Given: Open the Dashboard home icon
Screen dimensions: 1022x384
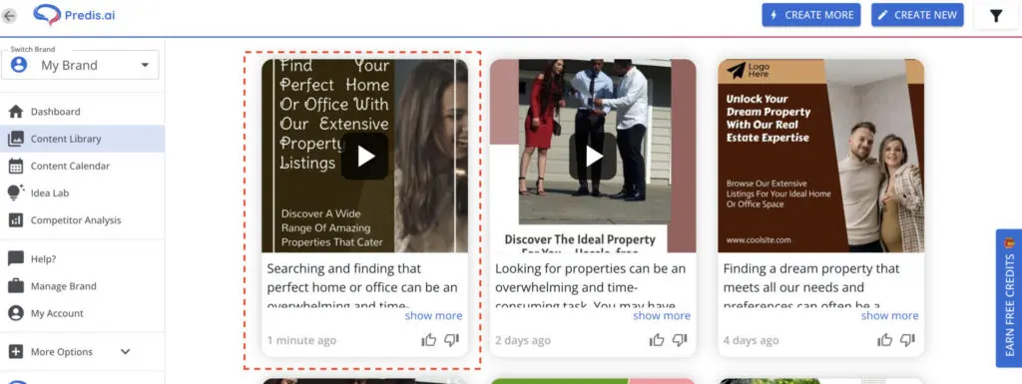Looking at the screenshot, I should pos(16,112).
